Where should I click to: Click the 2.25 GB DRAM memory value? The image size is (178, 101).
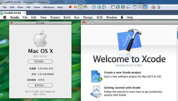pyautogui.click(x=46, y=74)
